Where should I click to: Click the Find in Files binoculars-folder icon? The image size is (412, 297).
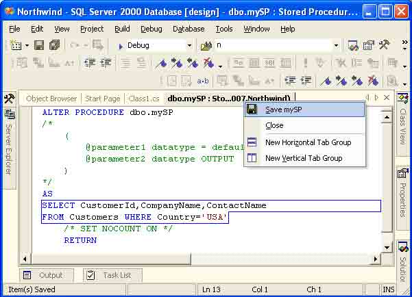point(206,46)
